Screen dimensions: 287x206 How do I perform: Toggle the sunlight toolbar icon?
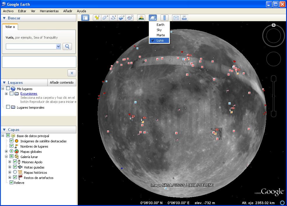(x=141, y=18)
